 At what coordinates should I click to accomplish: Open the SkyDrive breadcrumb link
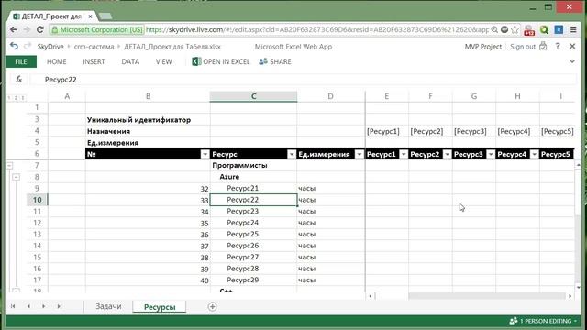pyautogui.click(x=50, y=47)
